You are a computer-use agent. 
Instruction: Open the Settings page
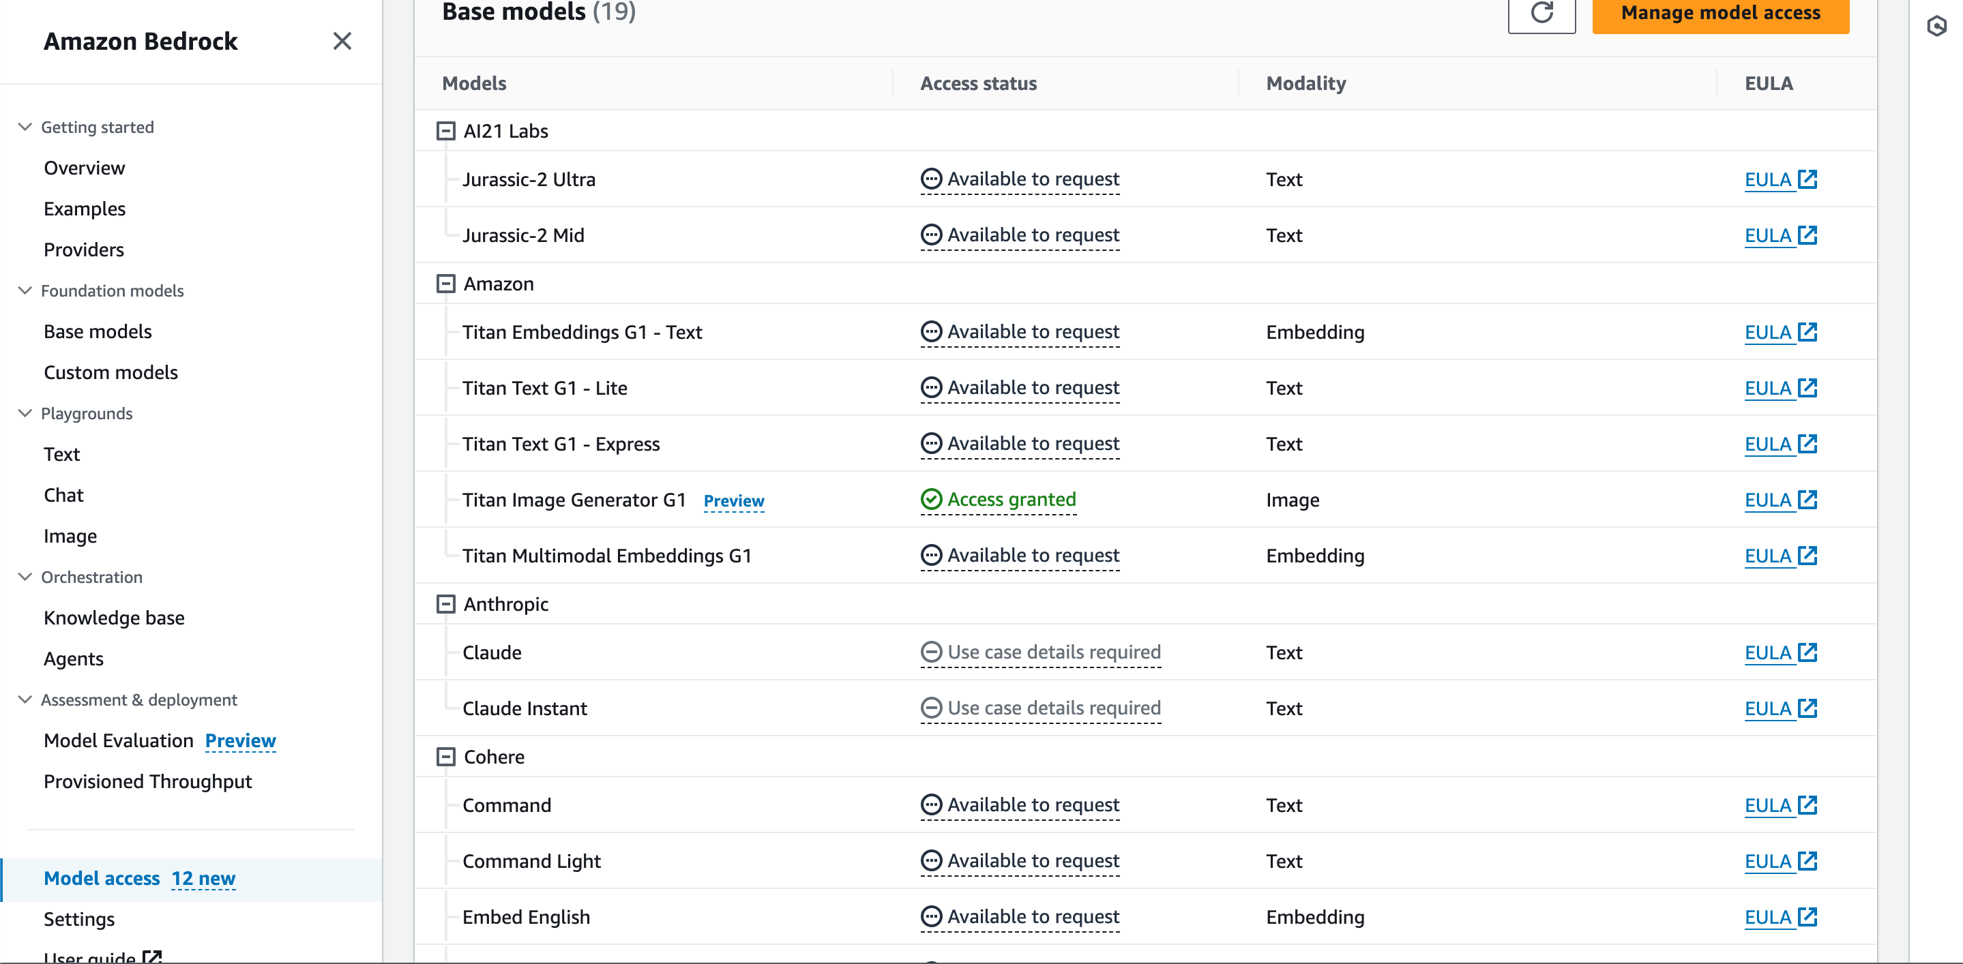point(78,918)
